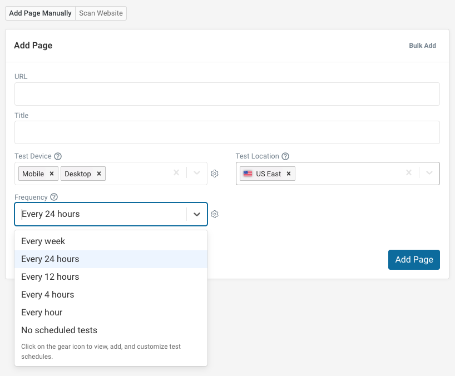Expand the Test Location dropdown arrow
455x376 pixels.
click(x=429, y=173)
